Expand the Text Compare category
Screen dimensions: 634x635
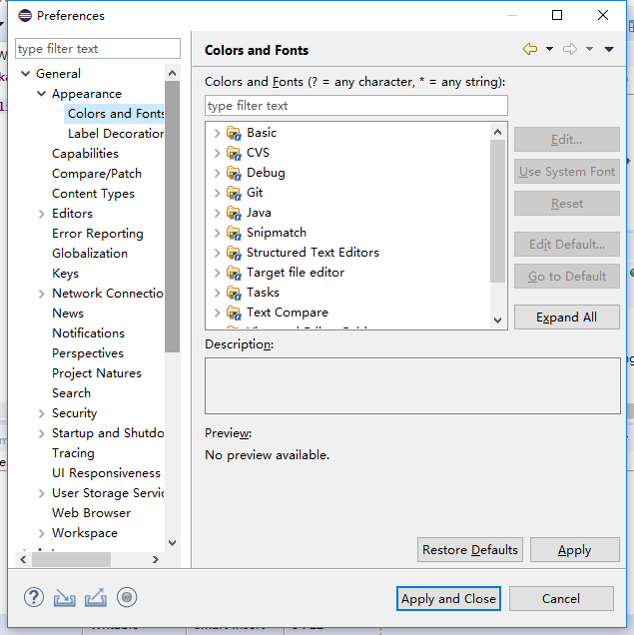tap(217, 313)
